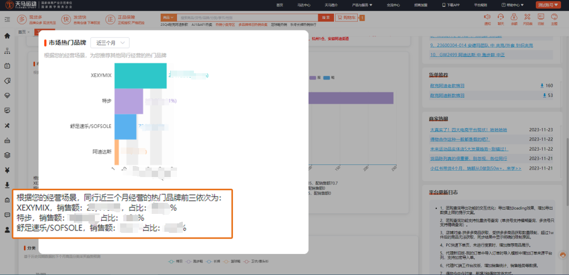Image resolution: width=569 pixels, height=275 pixels.
Task: Open the sidebar chart monitor icon
Action: pos(7,110)
